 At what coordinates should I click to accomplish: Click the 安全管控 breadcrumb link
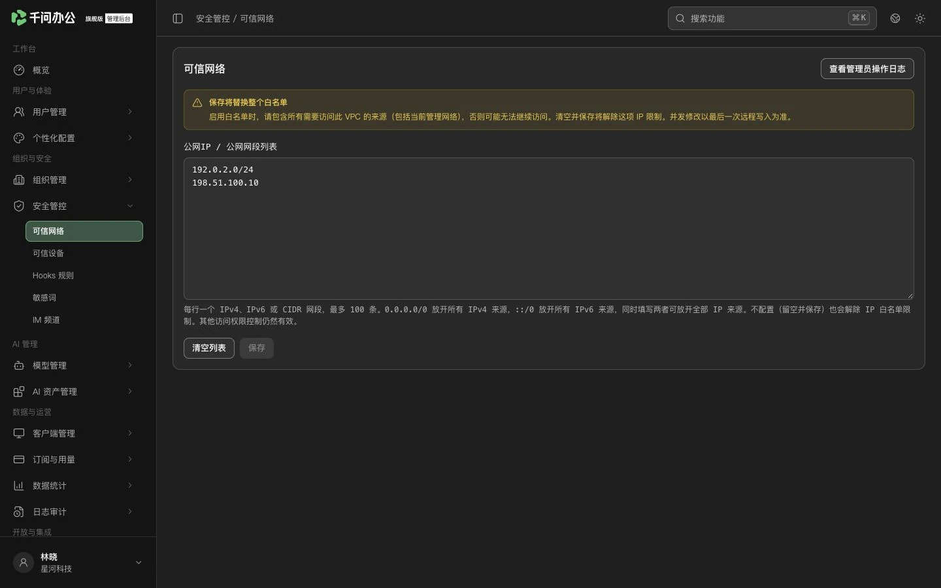(213, 19)
